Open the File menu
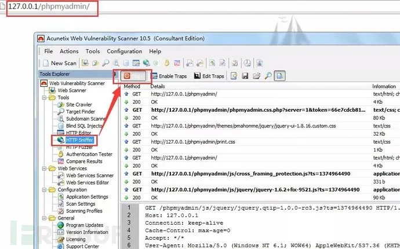Viewport: 400px width, 249px height. (x=49, y=51)
